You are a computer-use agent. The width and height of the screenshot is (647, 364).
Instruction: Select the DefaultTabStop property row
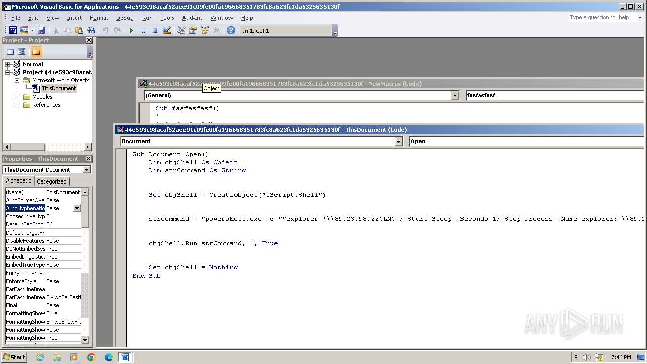pos(43,224)
